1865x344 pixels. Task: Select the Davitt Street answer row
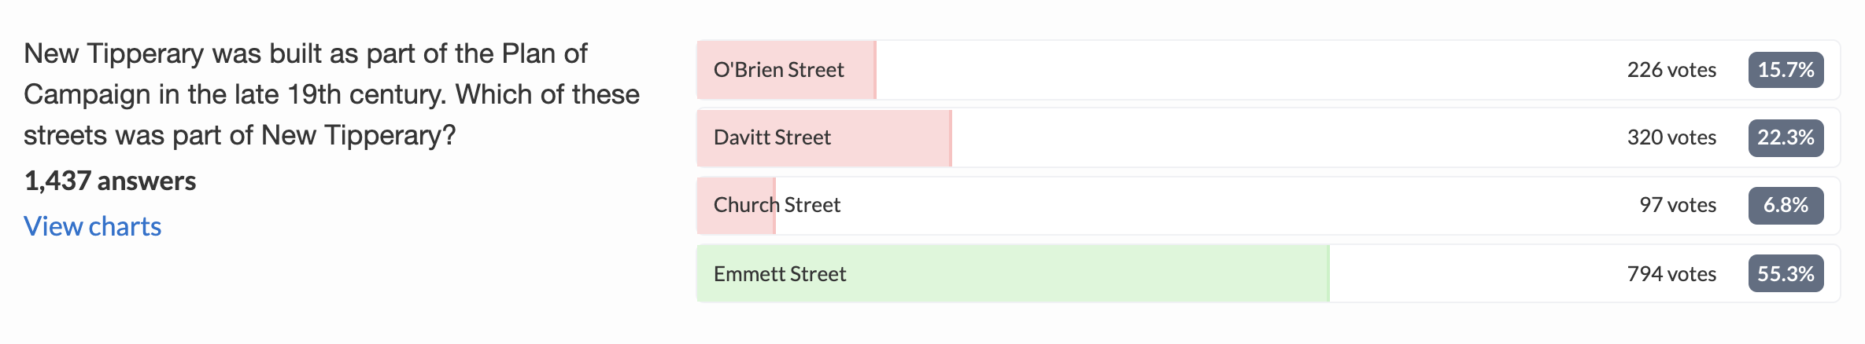(1268, 137)
